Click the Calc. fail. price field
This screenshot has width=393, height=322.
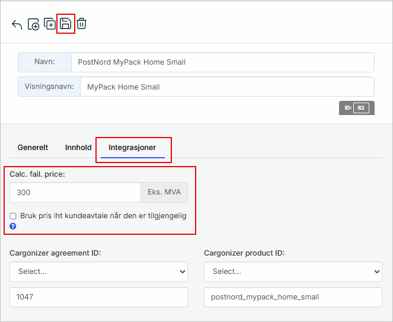point(75,192)
